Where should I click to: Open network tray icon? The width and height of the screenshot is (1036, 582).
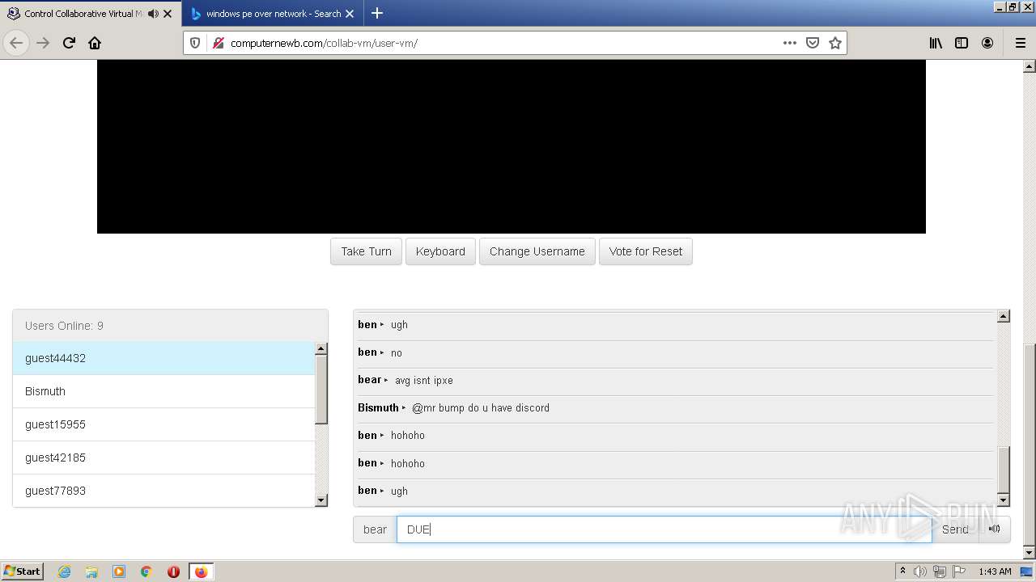coord(940,571)
